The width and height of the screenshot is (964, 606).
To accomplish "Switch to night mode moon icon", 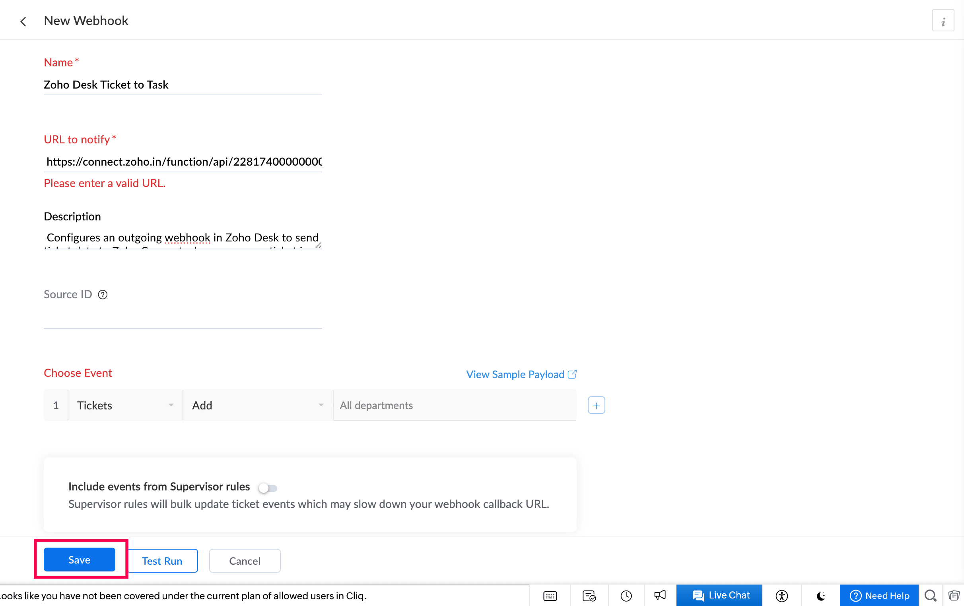I will [821, 596].
